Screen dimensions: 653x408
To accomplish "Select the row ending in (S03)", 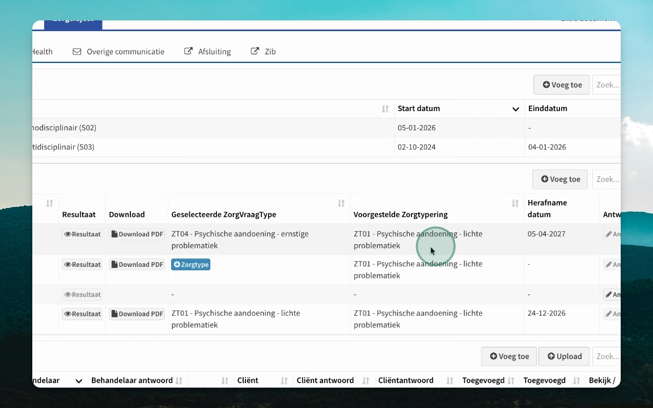I will [x=326, y=147].
